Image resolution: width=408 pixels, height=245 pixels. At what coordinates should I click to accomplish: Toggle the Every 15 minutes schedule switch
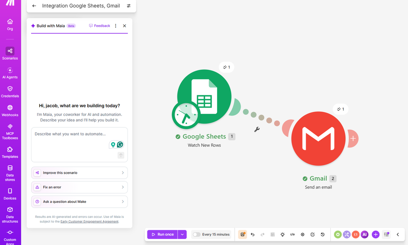point(196,235)
